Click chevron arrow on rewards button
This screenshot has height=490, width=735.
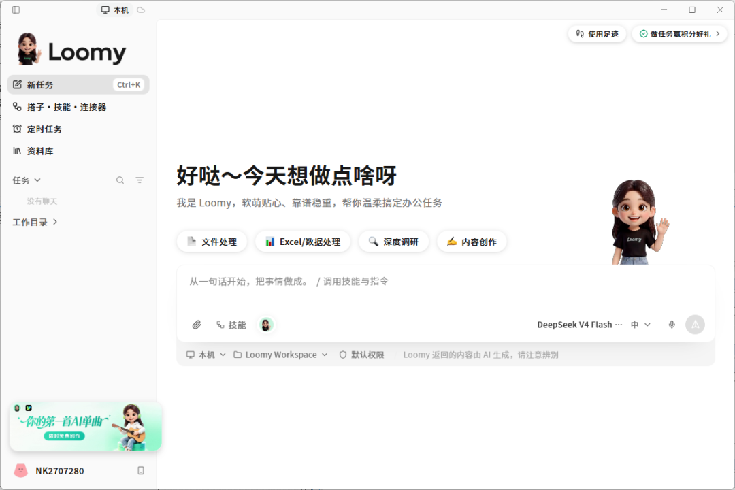click(x=718, y=34)
